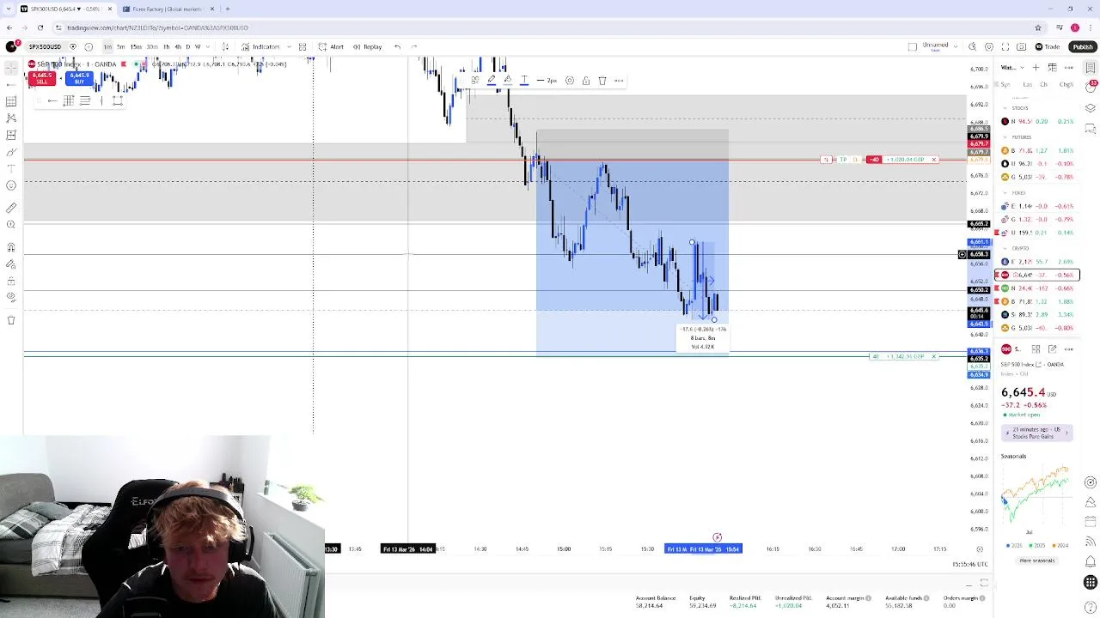Open drawing settings gear in floating toolbar
1100x618 pixels.
569,81
